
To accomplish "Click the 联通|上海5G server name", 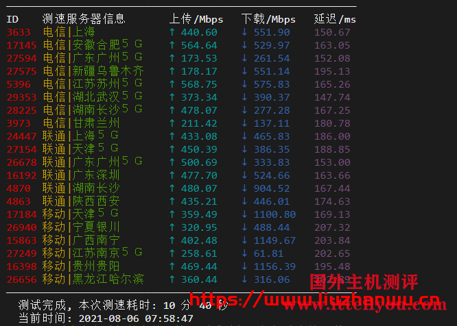I will [x=80, y=136].
